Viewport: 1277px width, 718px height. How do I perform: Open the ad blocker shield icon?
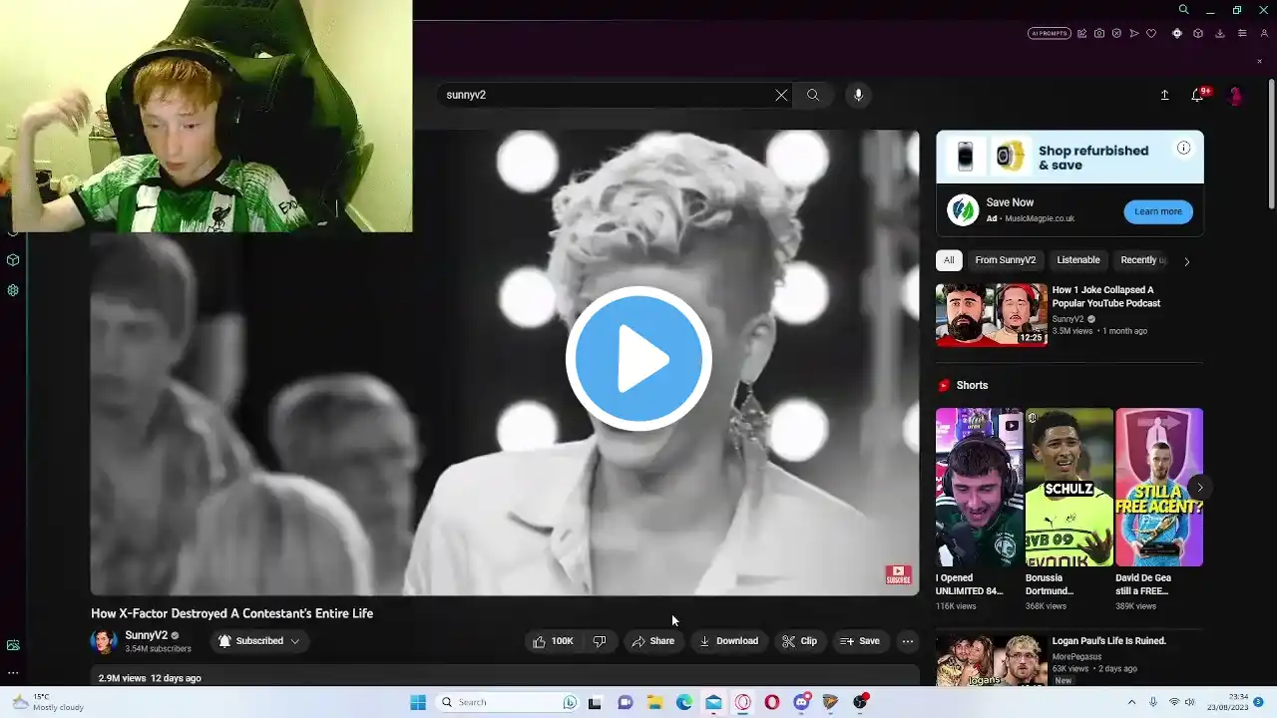1116,33
